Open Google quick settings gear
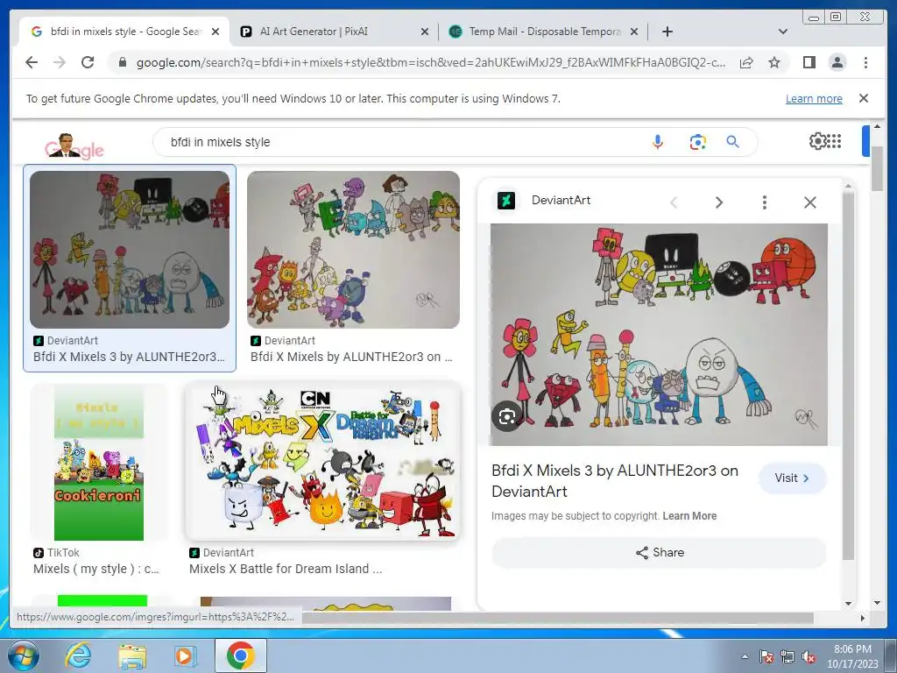Viewport: 897px width, 673px height. tap(817, 141)
